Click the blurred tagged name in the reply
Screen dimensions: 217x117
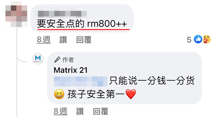click(x=80, y=81)
